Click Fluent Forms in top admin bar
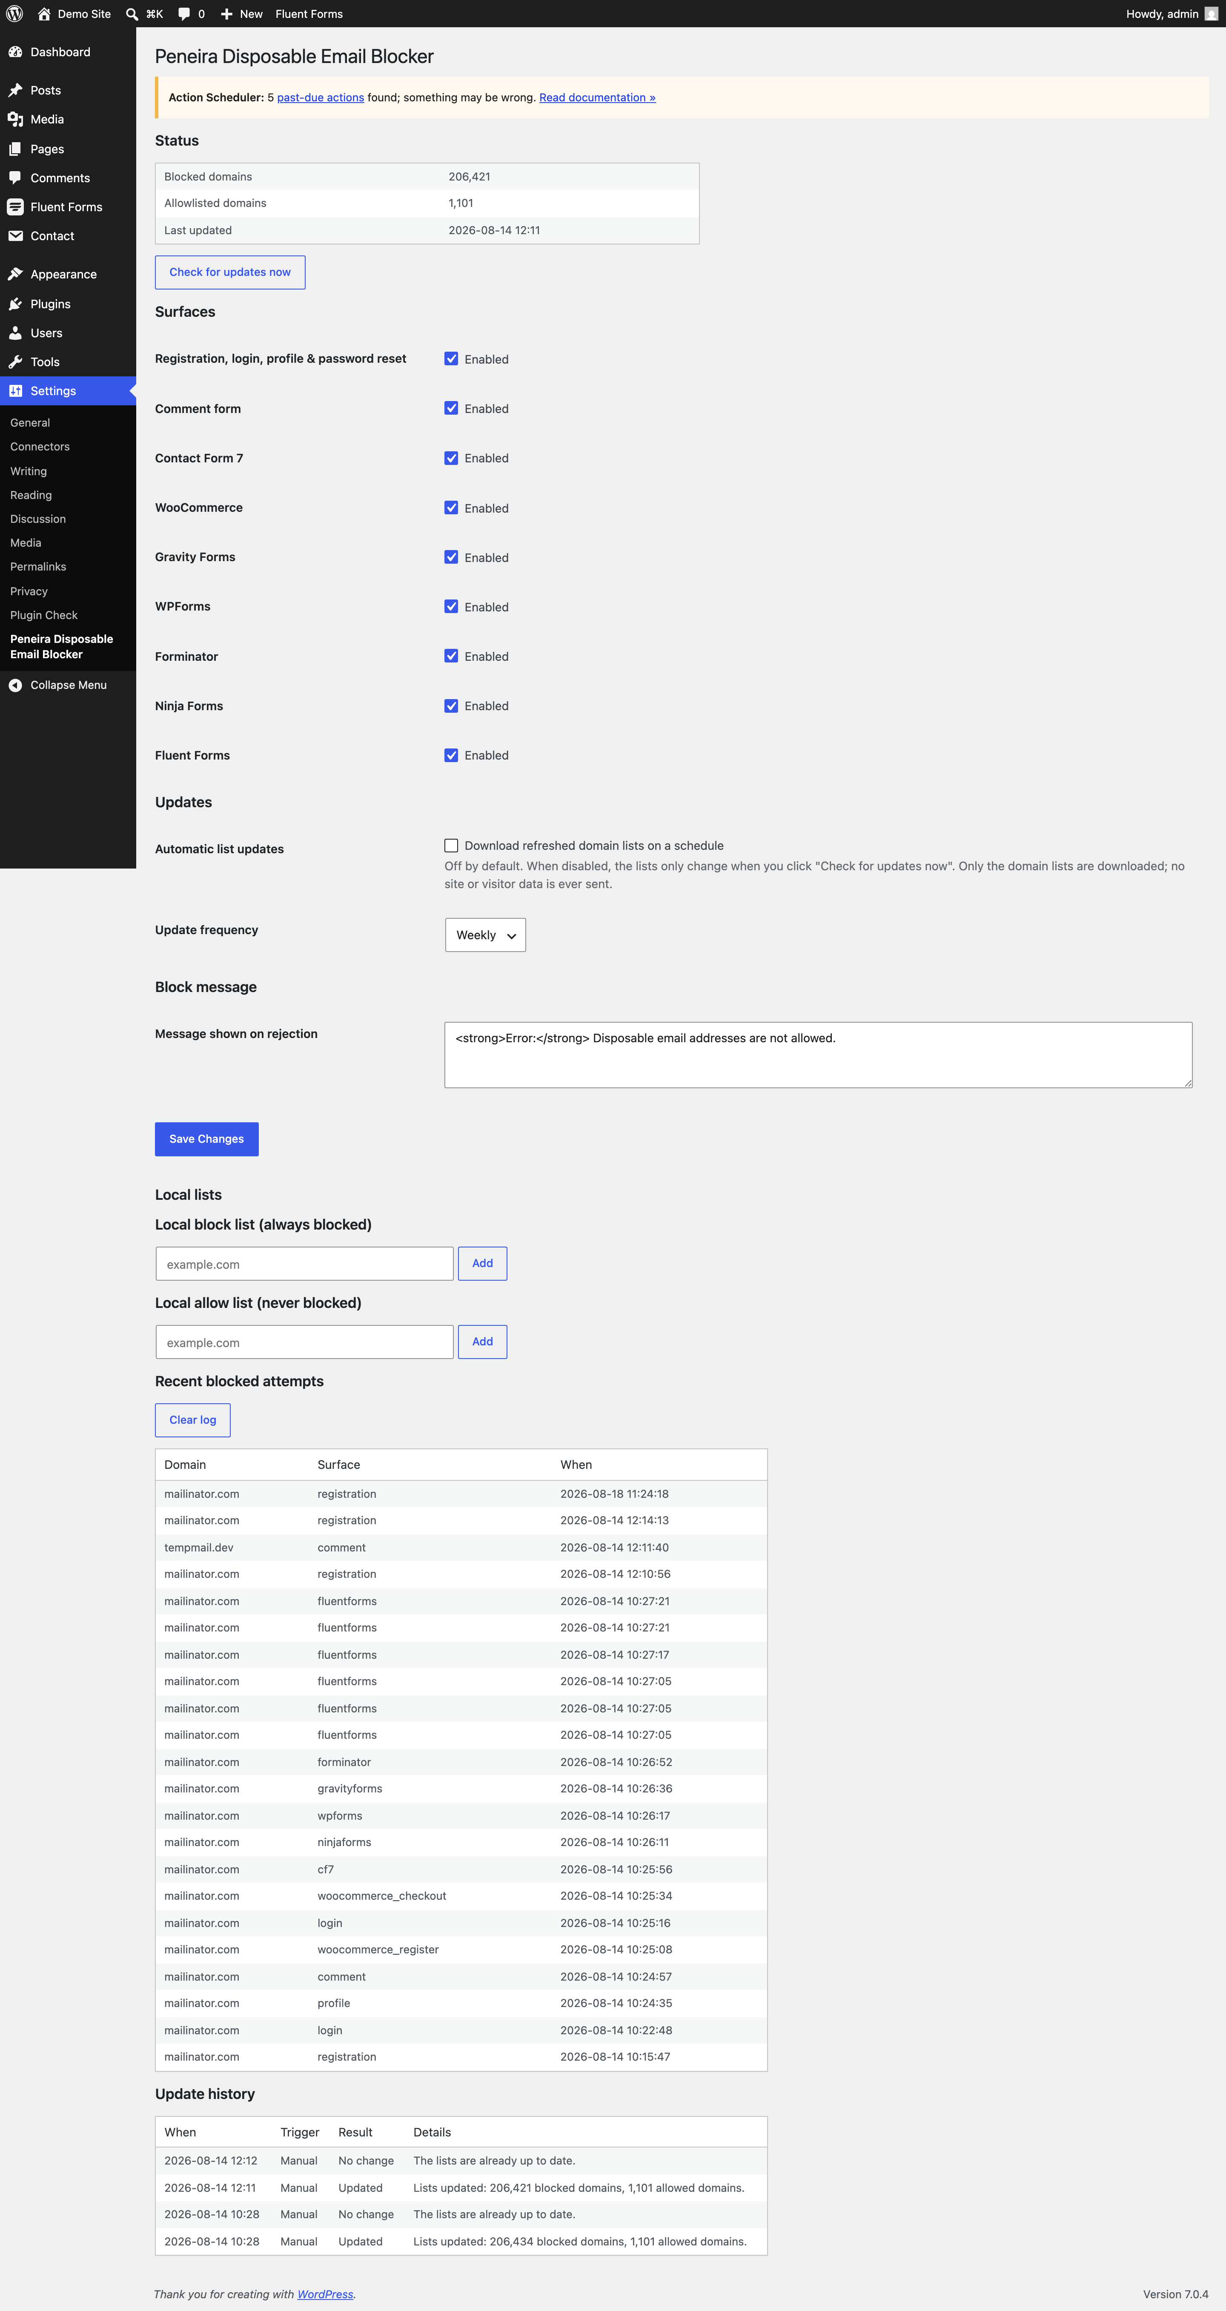This screenshot has width=1226, height=2311. (309, 14)
